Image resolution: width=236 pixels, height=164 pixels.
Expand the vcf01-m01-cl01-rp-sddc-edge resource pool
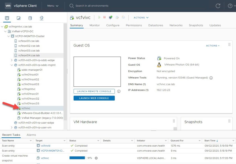[12, 60]
